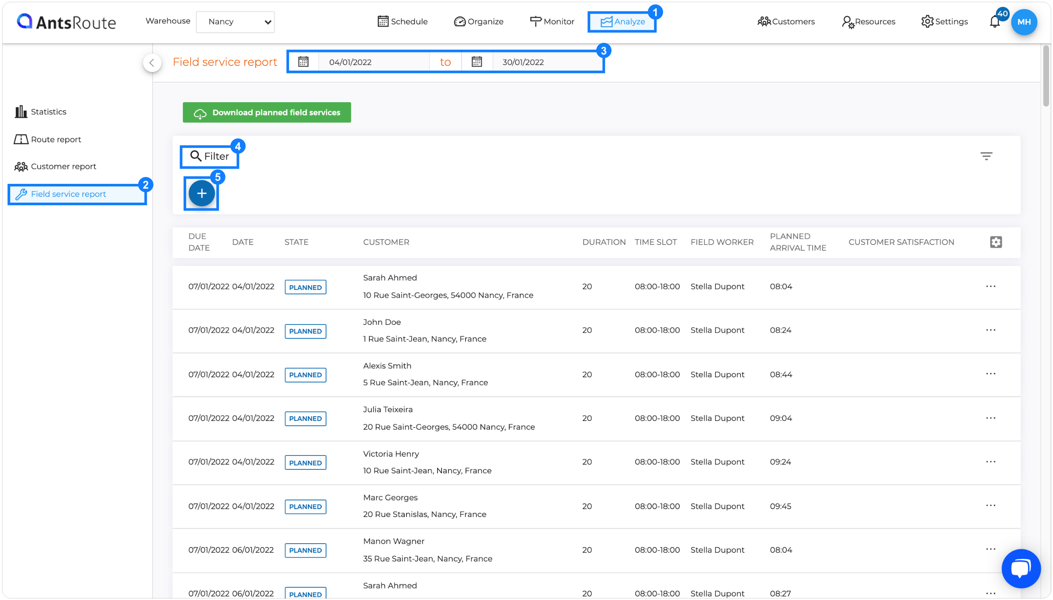Open chat support bubble
Image resolution: width=1053 pixels, height=600 pixels.
pos(1021,568)
